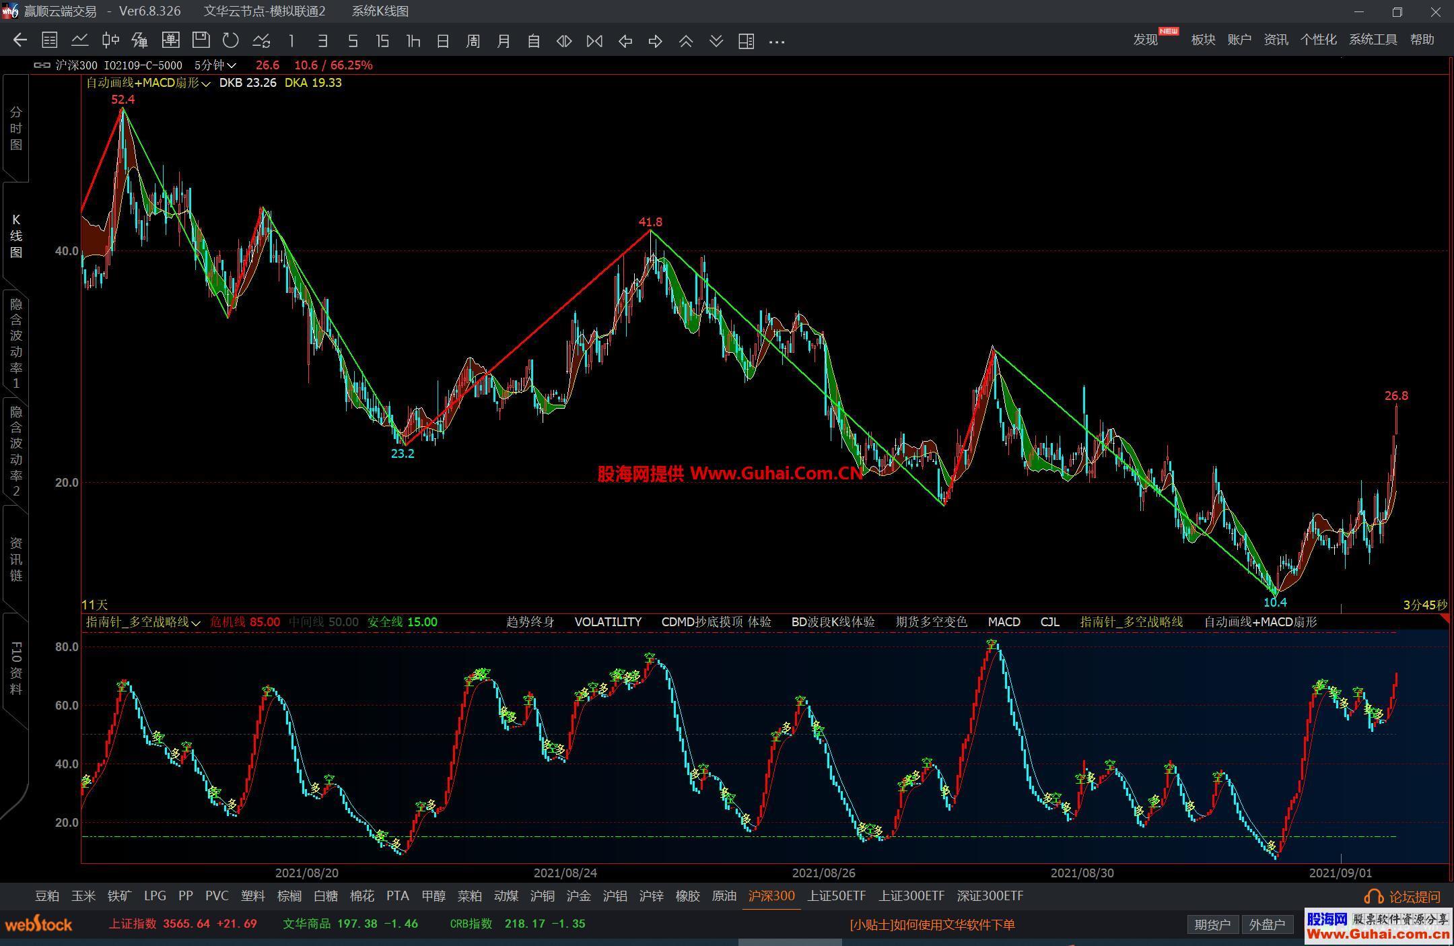
Task: Expand 自动画线+MACD扇形 indicator dropdown
Action: coord(205,83)
